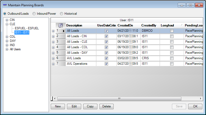Sort by the UseDateCrite column header
This screenshot has height=115, width=206.
coord(107,25)
